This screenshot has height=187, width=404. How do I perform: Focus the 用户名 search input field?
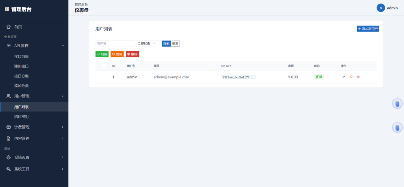coord(115,43)
